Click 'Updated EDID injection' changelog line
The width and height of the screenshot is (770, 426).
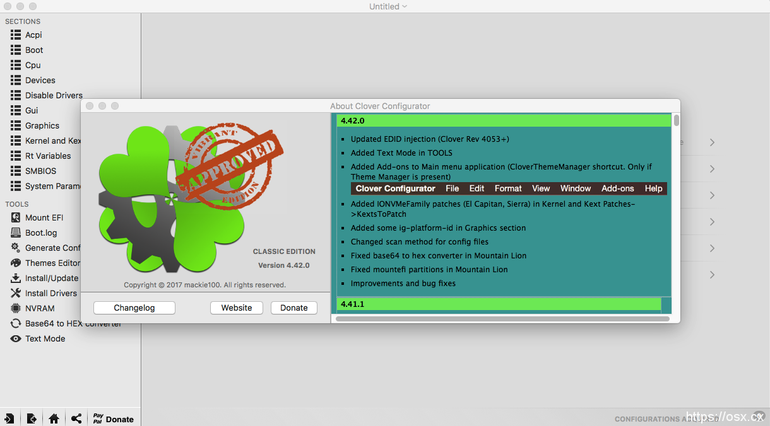(430, 139)
